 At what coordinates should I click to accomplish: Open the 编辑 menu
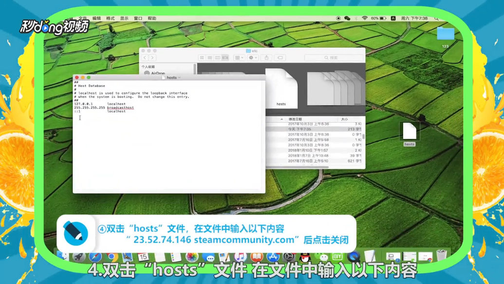tap(96, 19)
